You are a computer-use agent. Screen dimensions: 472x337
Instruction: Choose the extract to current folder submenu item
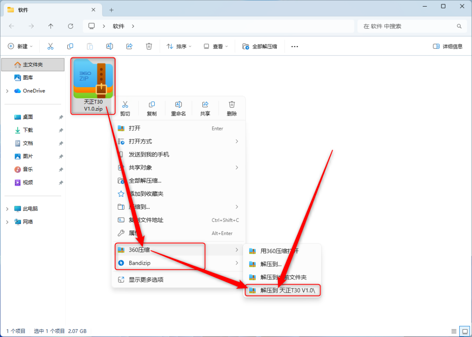pyautogui.click(x=282, y=277)
